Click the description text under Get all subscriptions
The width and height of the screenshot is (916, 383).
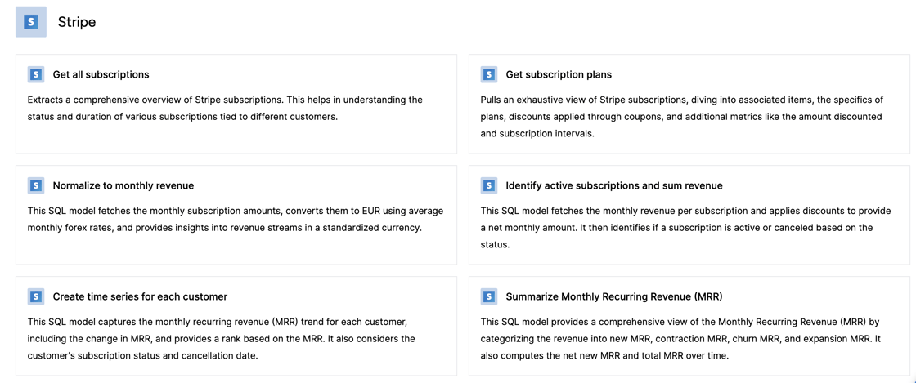225,108
